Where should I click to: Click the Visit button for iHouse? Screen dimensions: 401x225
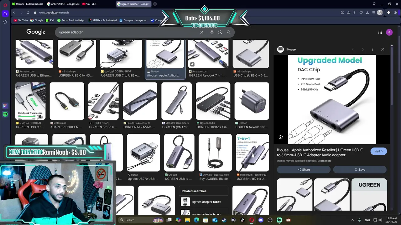click(x=378, y=151)
